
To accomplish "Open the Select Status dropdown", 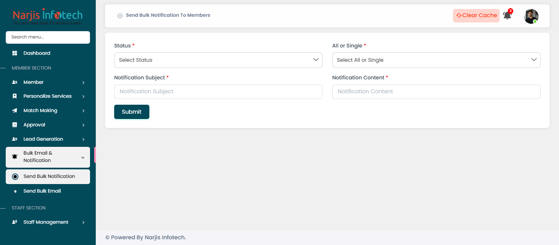I will click(x=218, y=60).
